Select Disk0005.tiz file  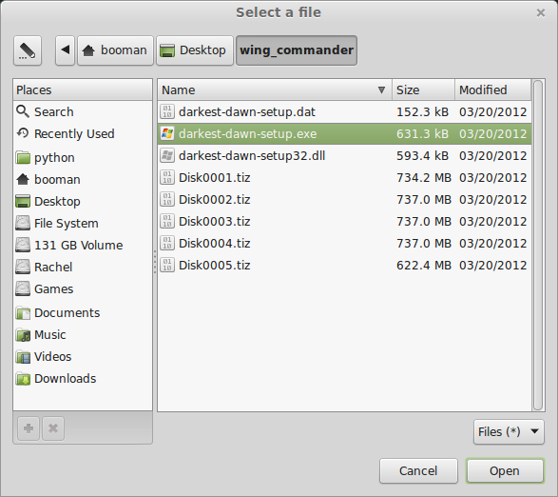click(x=344, y=266)
